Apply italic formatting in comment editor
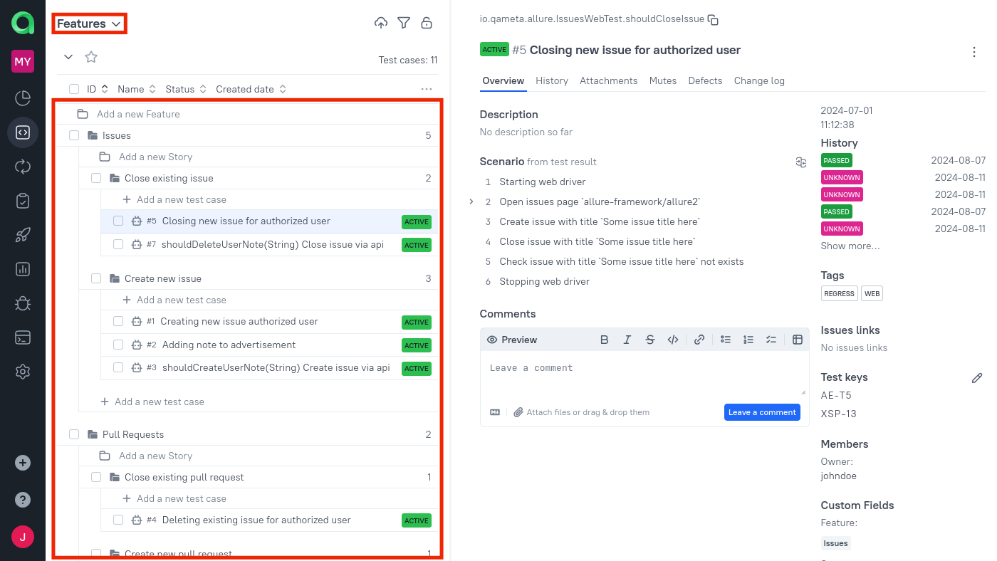Image resolution: width=997 pixels, height=561 pixels. point(627,340)
